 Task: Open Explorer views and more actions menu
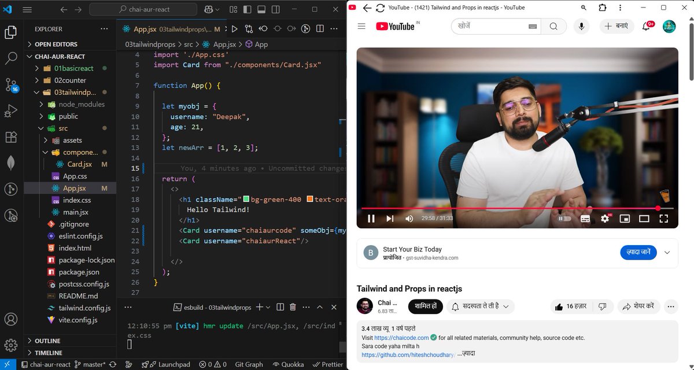point(104,29)
